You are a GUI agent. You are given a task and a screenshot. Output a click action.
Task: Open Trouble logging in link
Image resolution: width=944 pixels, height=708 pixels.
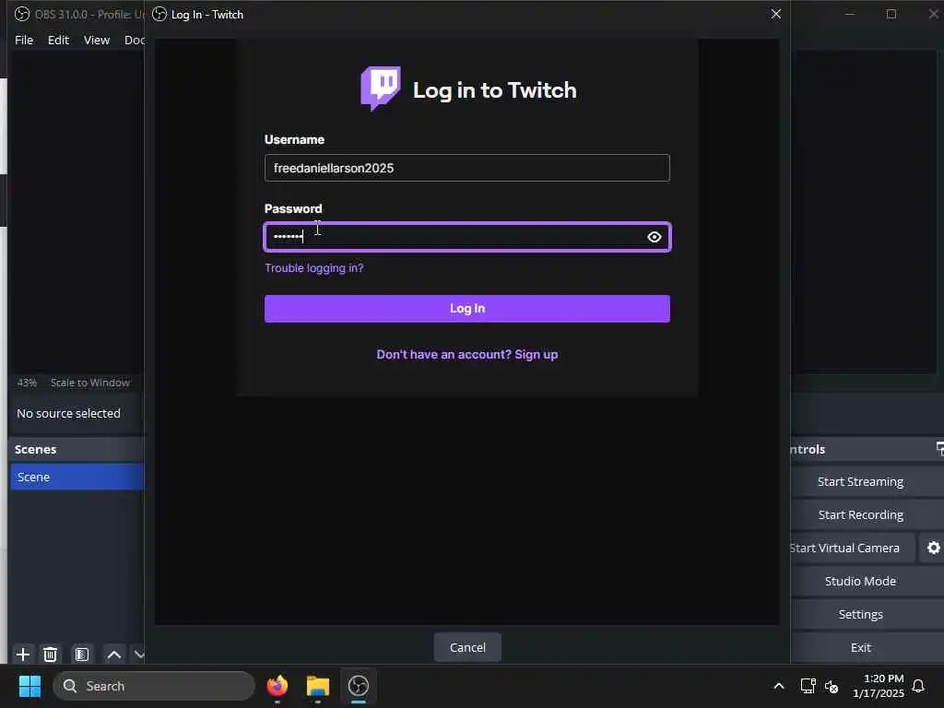[x=314, y=268]
